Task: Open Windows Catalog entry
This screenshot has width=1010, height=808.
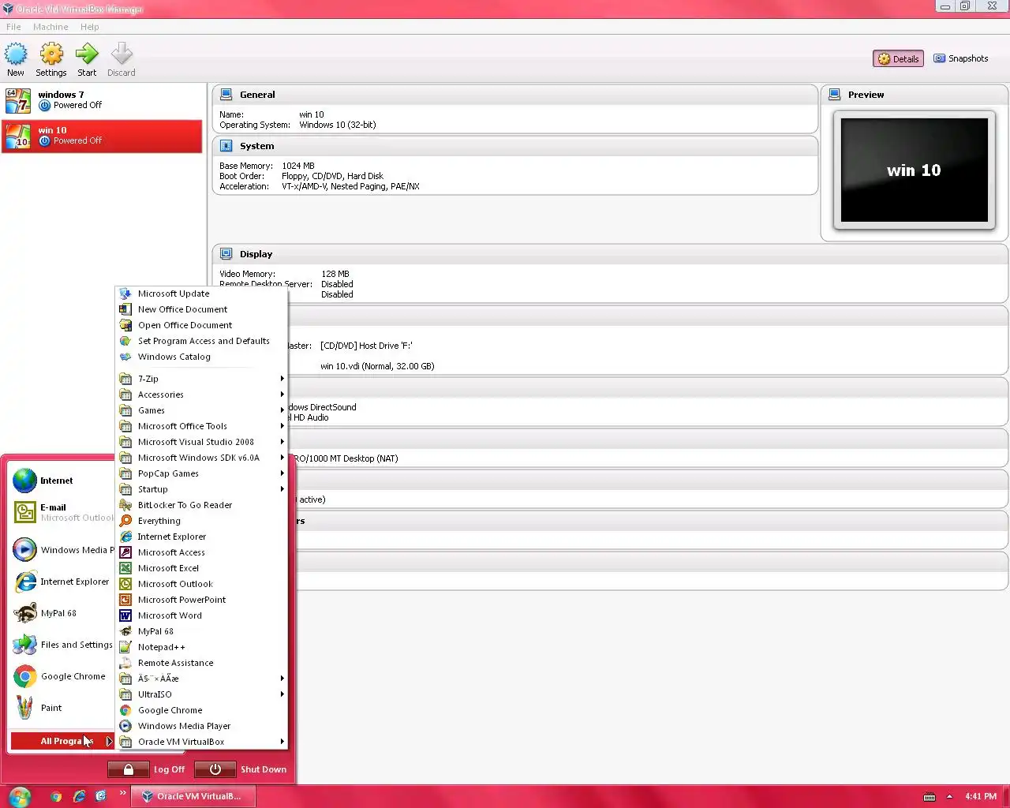Action: [201, 357]
